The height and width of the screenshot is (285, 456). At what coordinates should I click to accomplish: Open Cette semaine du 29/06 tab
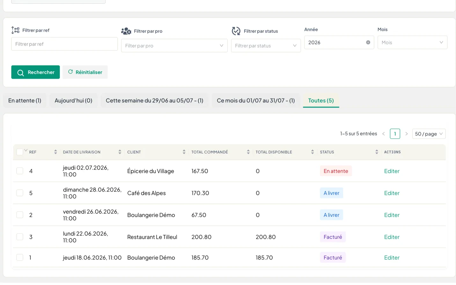coord(154,100)
